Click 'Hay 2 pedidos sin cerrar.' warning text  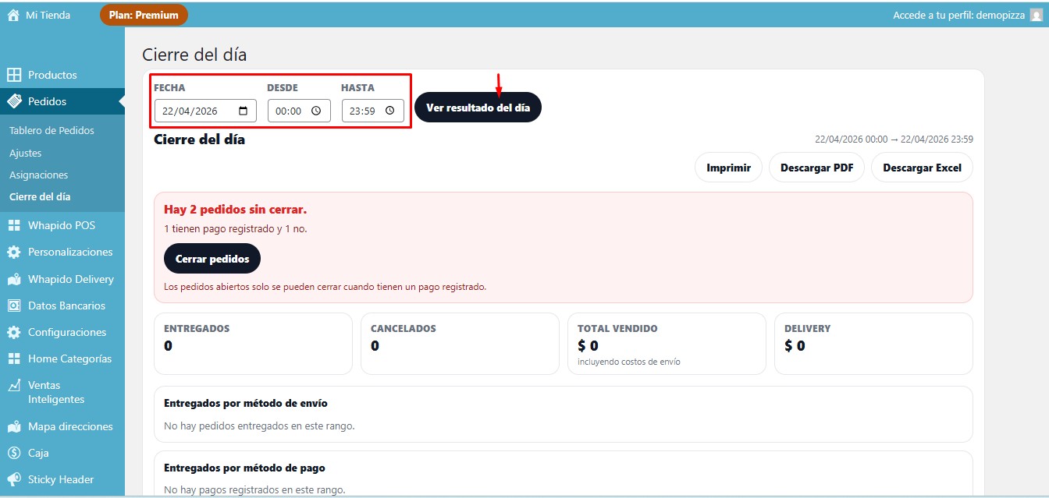[235, 210]
